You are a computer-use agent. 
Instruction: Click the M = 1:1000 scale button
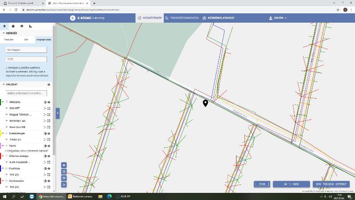pos(292,184)
